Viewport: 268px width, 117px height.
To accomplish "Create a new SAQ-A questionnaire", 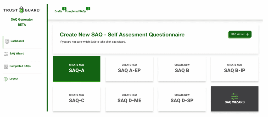I will point(76,69).
